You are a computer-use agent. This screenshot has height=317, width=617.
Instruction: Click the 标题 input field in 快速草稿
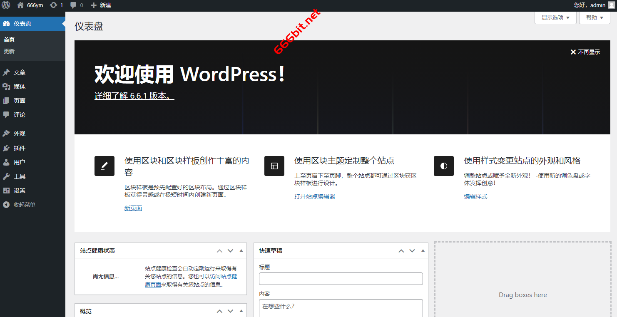(341, 278)
